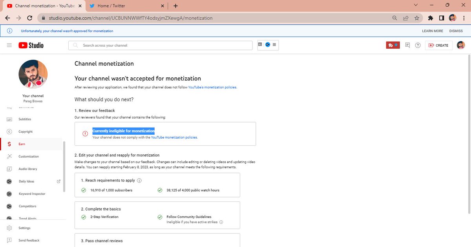Close the Twitter tab
The height and width of the screenshot is (247, 471).
[162, 6]
